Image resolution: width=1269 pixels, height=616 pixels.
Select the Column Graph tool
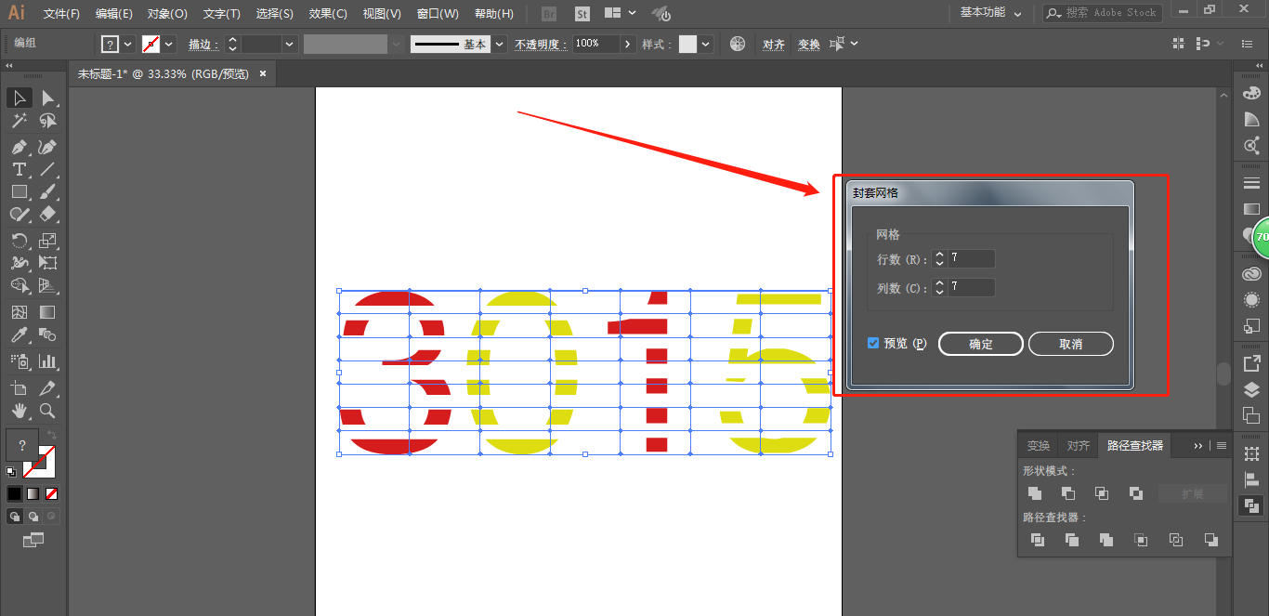tap(48, 361)
